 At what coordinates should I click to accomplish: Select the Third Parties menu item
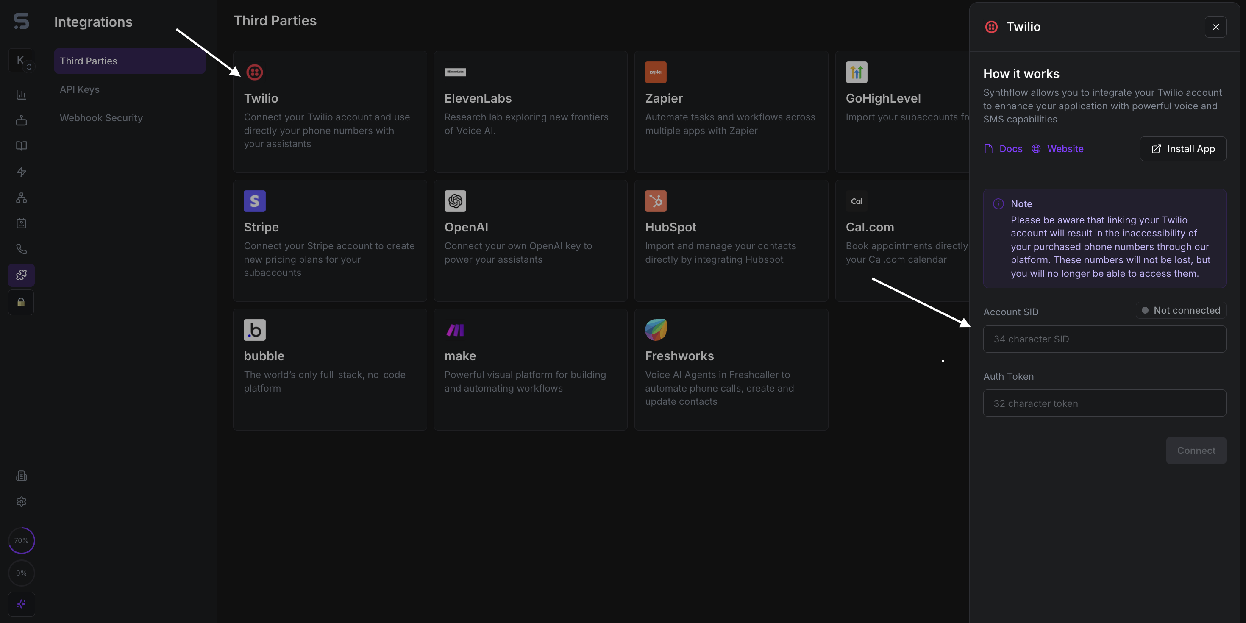coord(130,61)
